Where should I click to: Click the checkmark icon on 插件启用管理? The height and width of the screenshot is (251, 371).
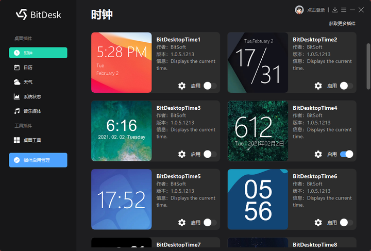(17, 160)
